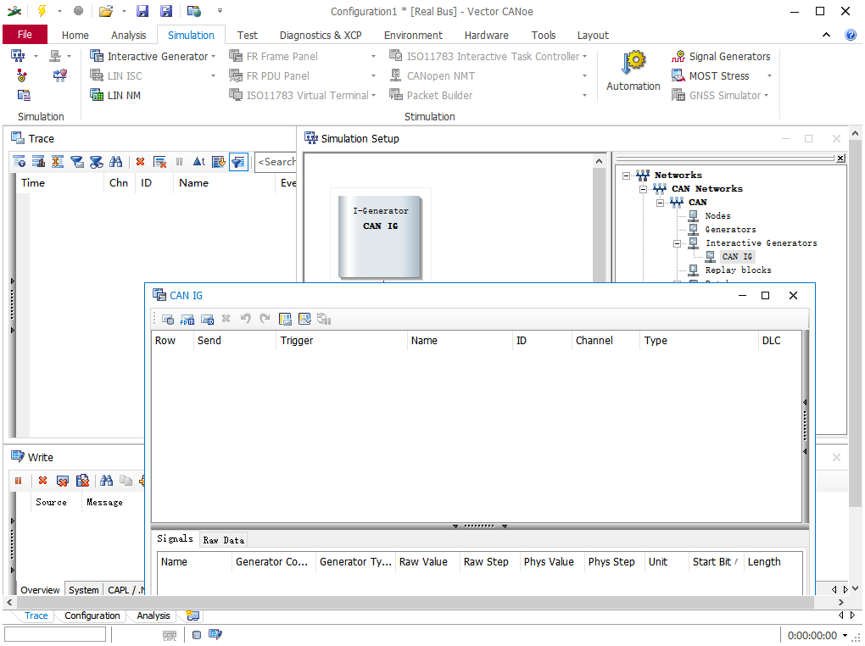Select Generators in the network tree
Viewport: 865px width, 646px height.
point(730,230)
